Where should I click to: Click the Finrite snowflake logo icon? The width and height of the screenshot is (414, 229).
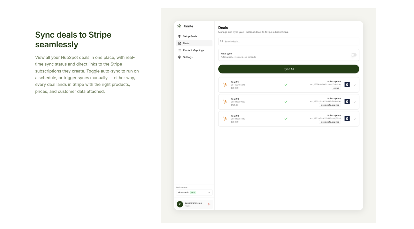179,26
